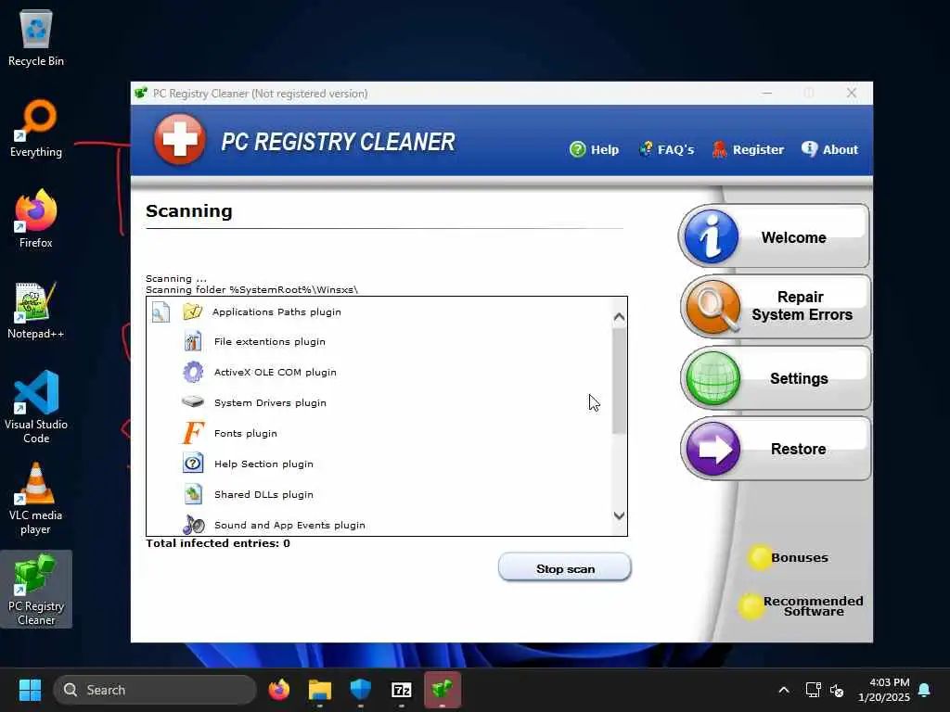Open 7-Zip from the taskbar
The height and width of the screenshot is (712, 950).
[x=401, y=690]
